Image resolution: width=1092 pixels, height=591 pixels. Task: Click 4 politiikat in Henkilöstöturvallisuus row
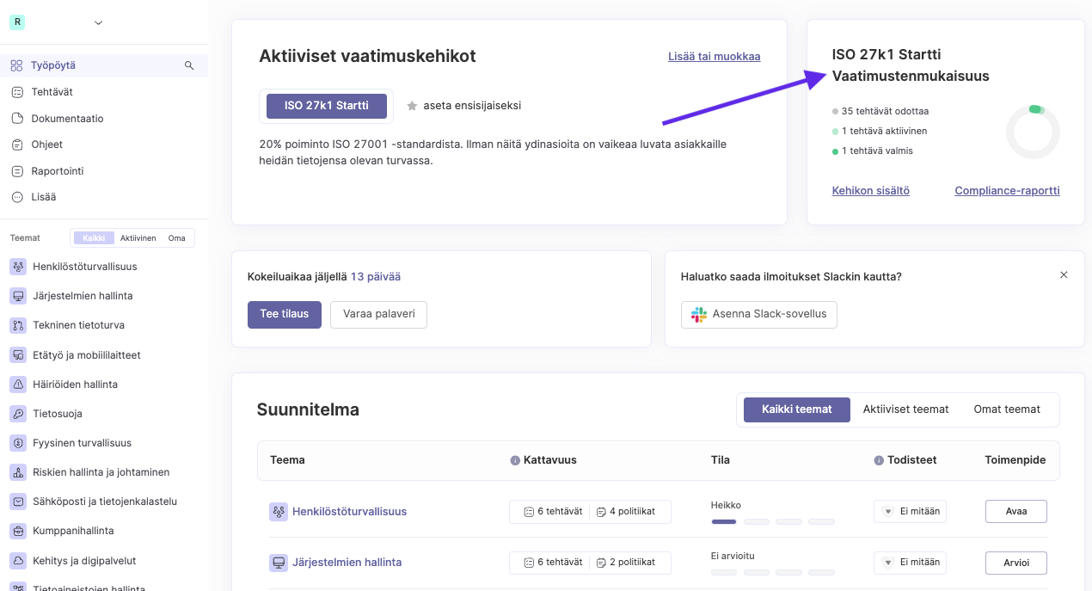pyautogui.click(x=625, y=511)
